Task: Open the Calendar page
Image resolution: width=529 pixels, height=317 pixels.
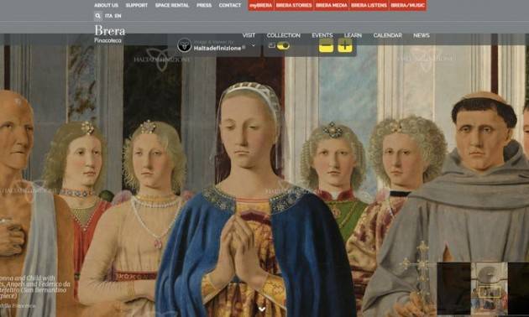Action: [387, 35]
